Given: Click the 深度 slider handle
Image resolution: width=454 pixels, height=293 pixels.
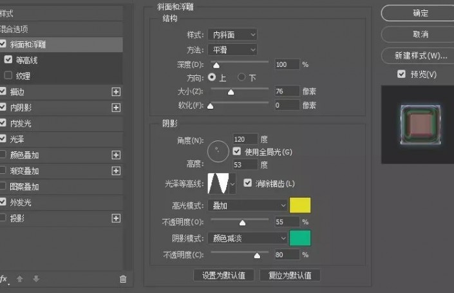Looking at the screenshot, I should [x=216, y=66].
